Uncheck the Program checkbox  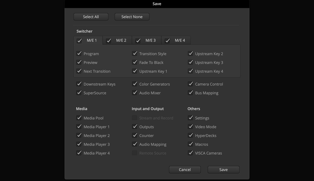pos(79,54)
